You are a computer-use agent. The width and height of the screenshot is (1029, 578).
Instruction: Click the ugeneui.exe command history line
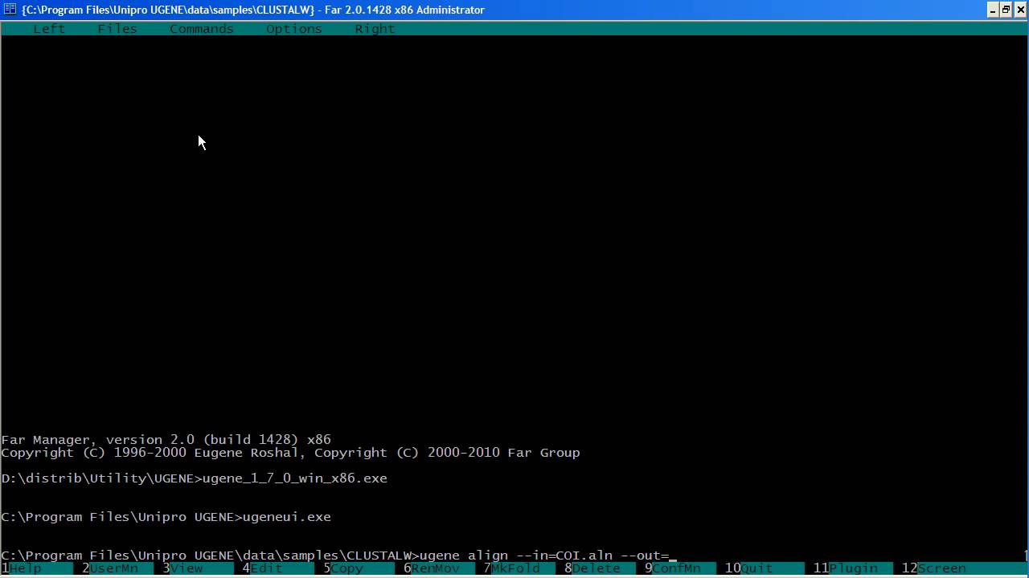click(166, 517)
